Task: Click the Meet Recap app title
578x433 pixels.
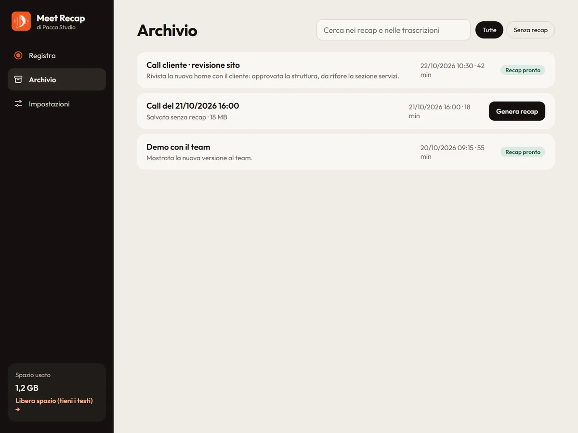Action: 61,18
